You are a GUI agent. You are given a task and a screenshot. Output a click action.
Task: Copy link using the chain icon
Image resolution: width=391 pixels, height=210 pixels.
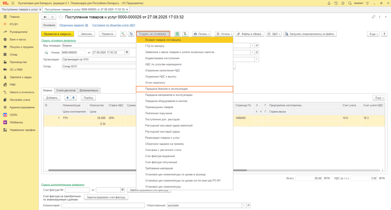pos(373,17)
